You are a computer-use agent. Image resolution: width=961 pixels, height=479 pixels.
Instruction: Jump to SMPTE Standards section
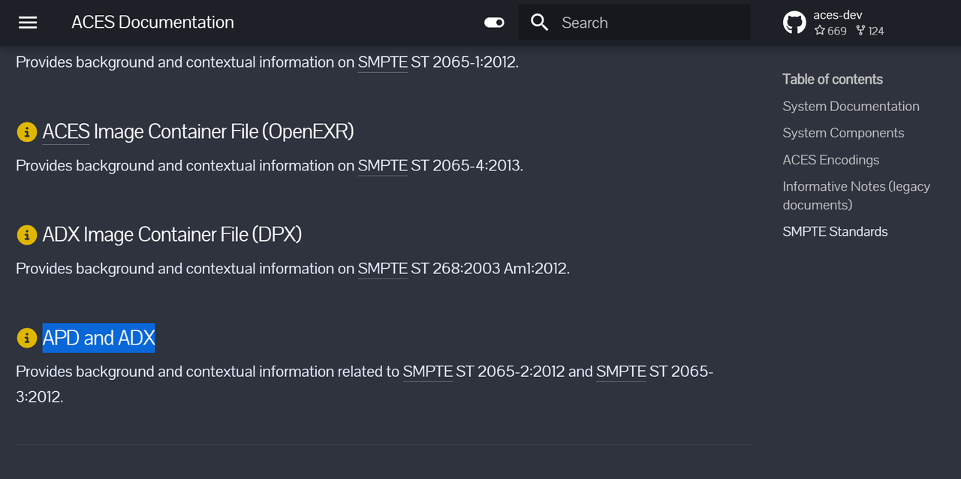[835, 231]
